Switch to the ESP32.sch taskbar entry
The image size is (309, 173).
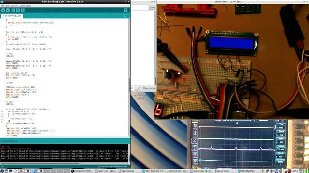click(x=177, y=171)
